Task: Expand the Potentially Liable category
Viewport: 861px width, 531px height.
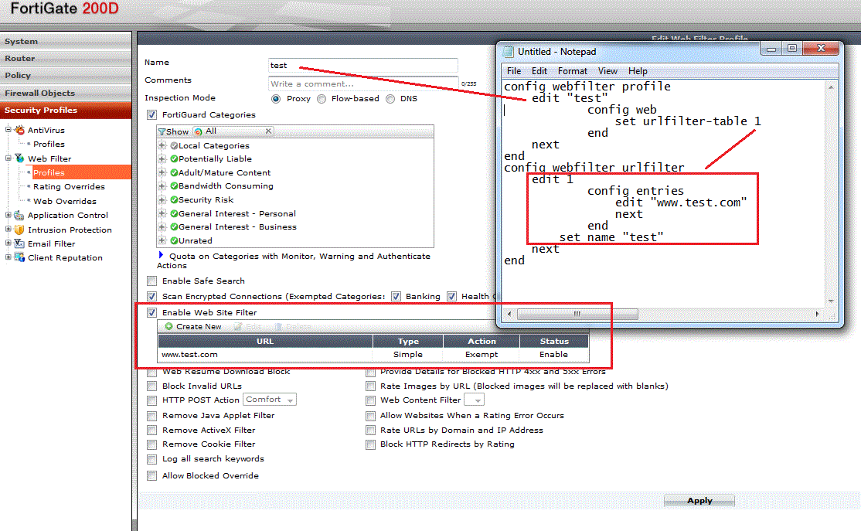Action: click(162, 158)
